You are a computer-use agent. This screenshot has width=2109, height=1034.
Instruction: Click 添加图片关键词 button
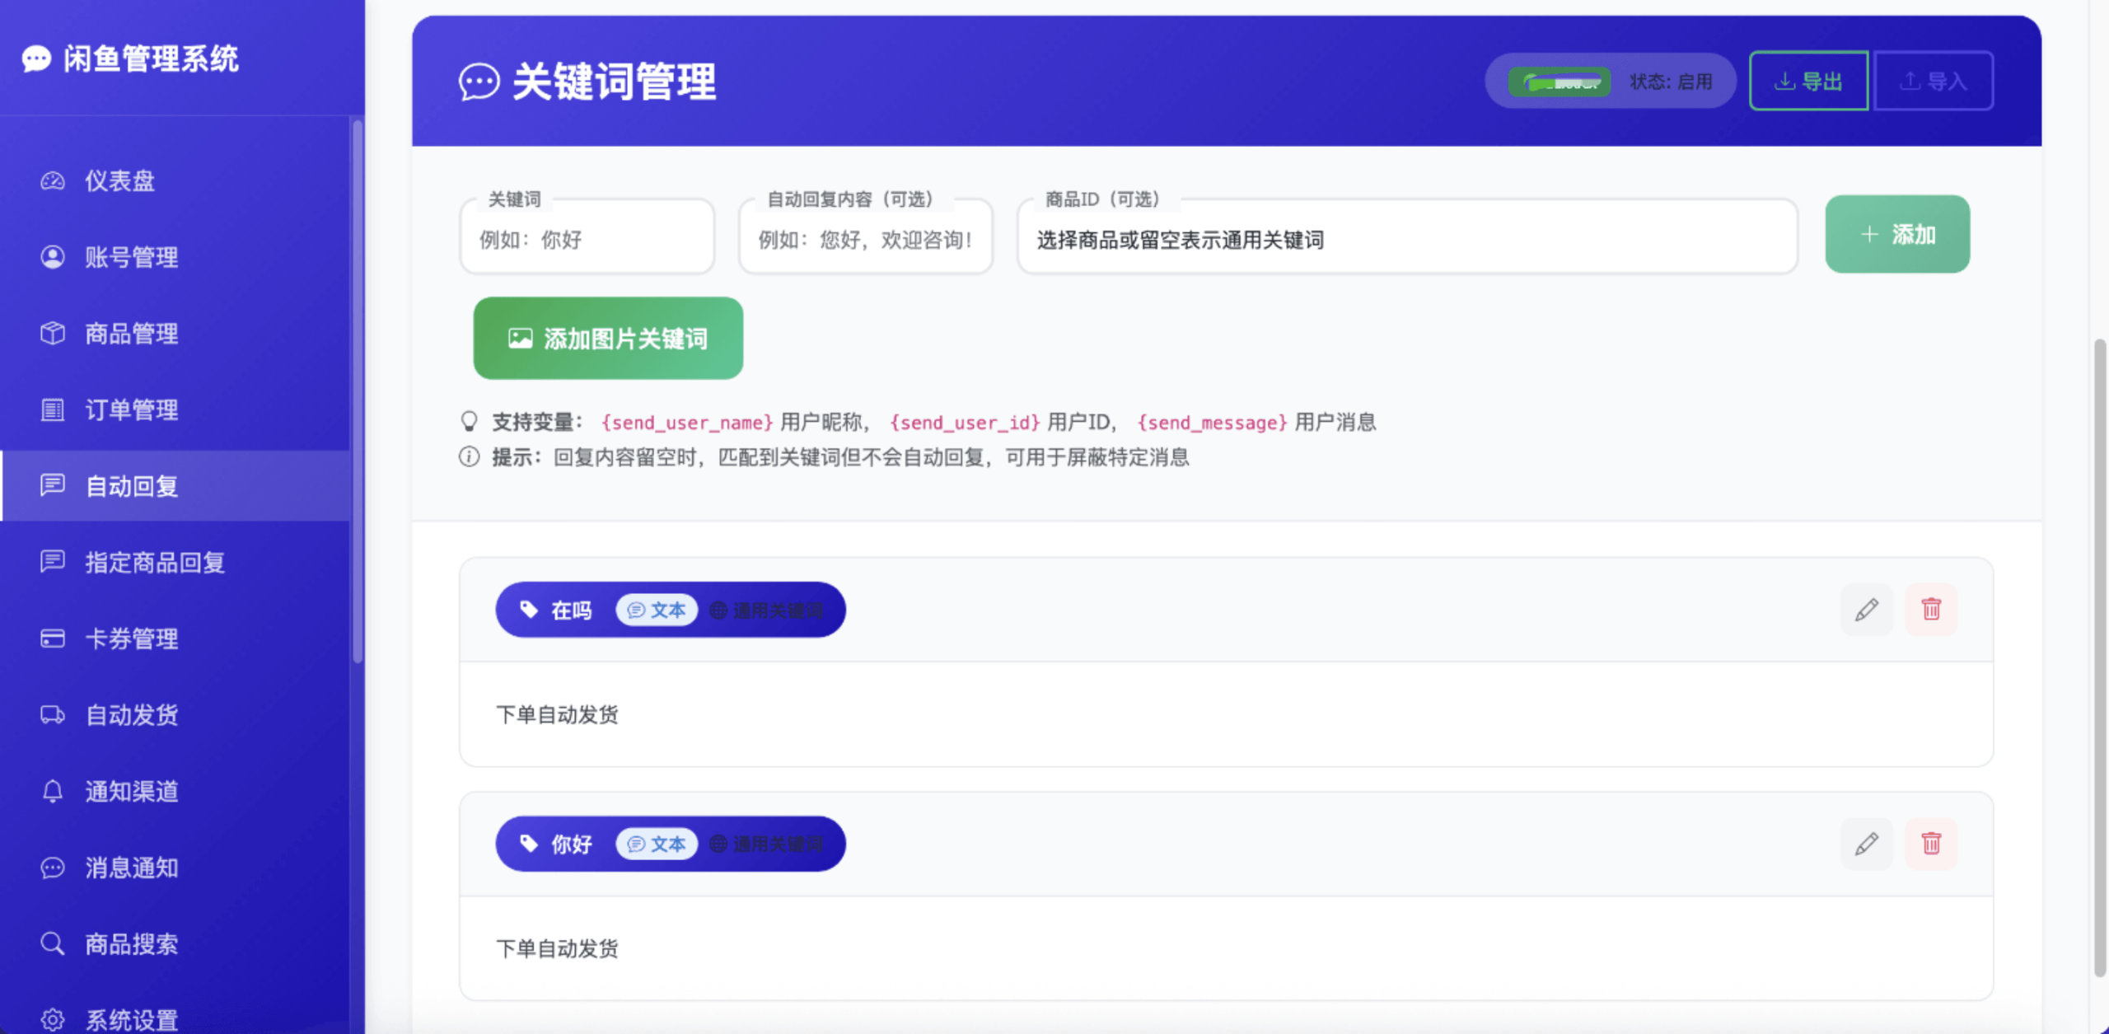pyautogui.click(x=608, y=339)
